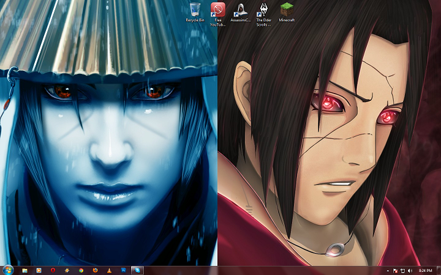The image size is (441, 275).
Task: Launch Google Chrome from the taskbar
Action: 81,269
